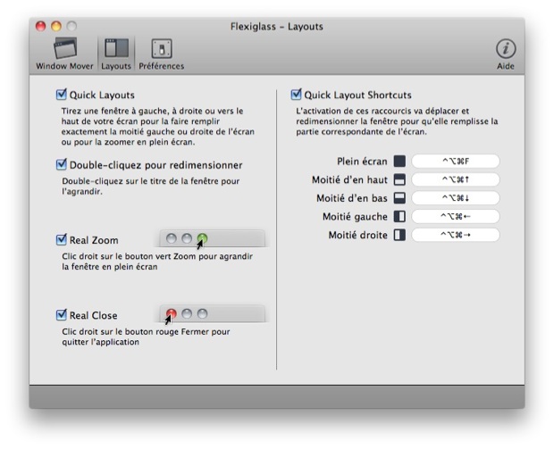
Task: Click the Plein écran layout icon
Action: point(399,162)
